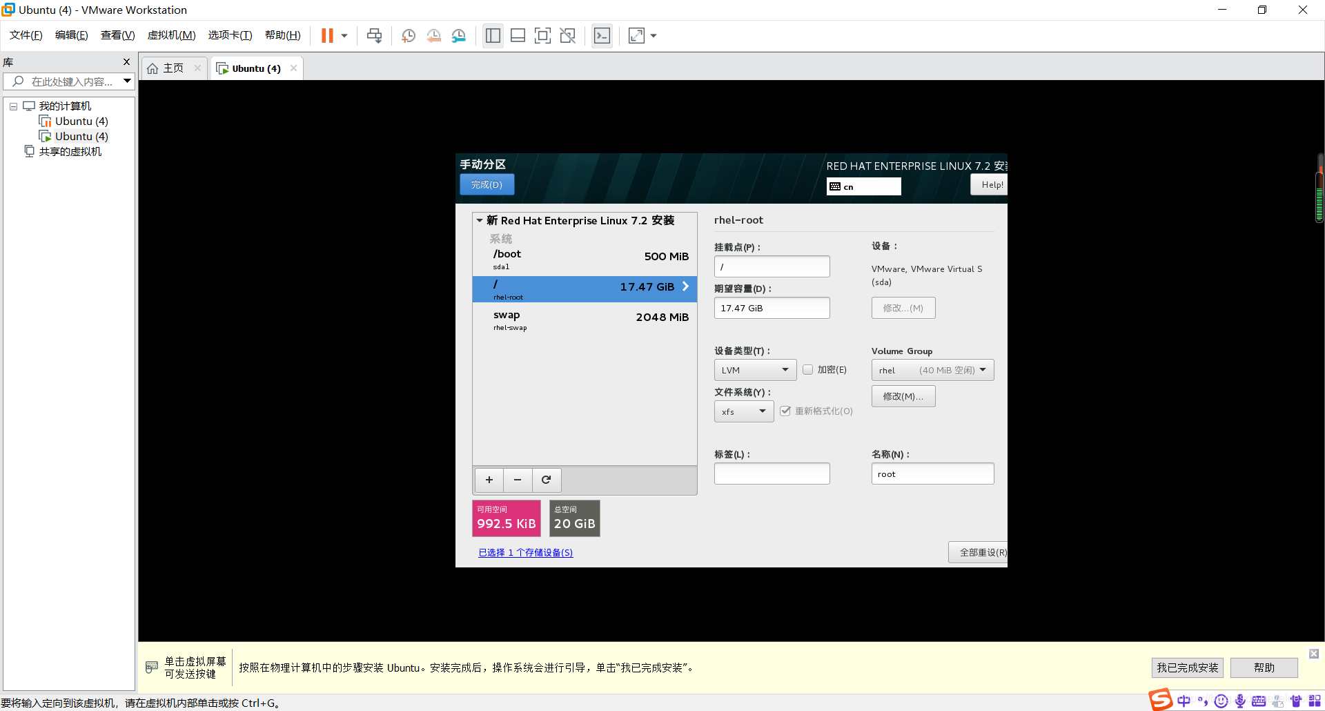Click the 已选择 1 个存储设备 link

pos(525,552)
